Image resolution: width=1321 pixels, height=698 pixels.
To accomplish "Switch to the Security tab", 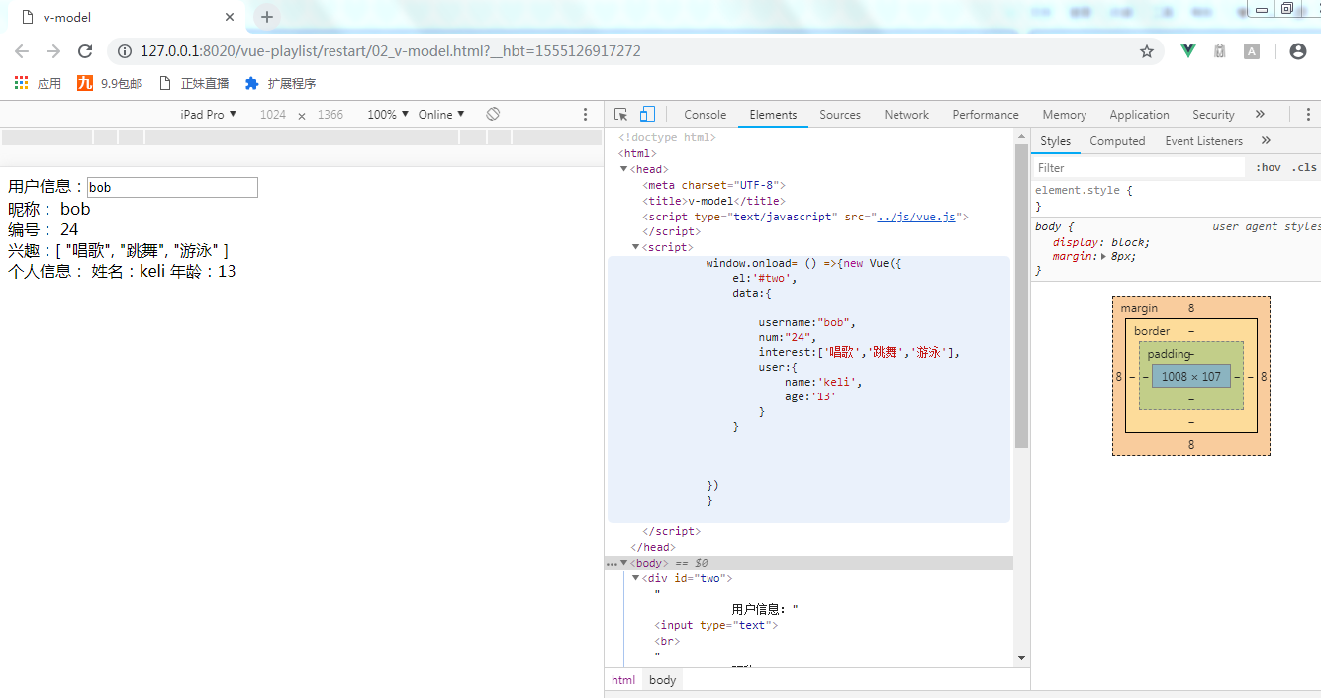I will (1213, 115).
